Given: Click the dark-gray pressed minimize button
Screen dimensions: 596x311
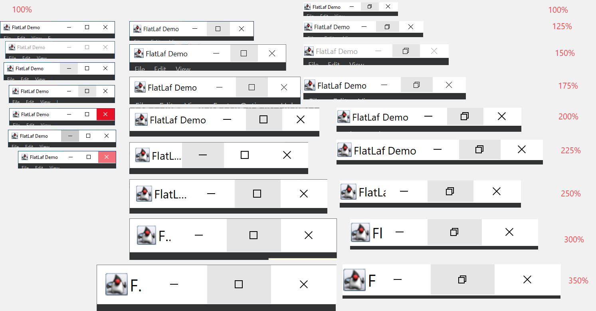Looking at the screenshot, I should tap(70, 136).
